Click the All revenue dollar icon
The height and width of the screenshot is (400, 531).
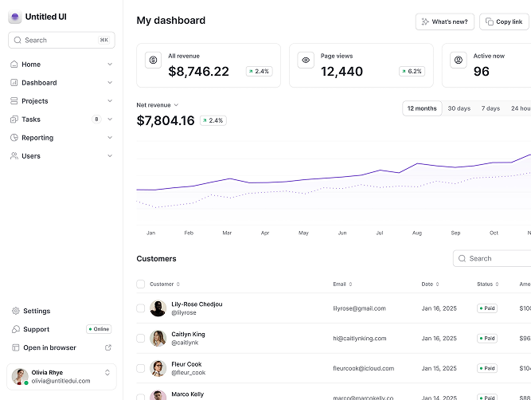pos(153,60)
